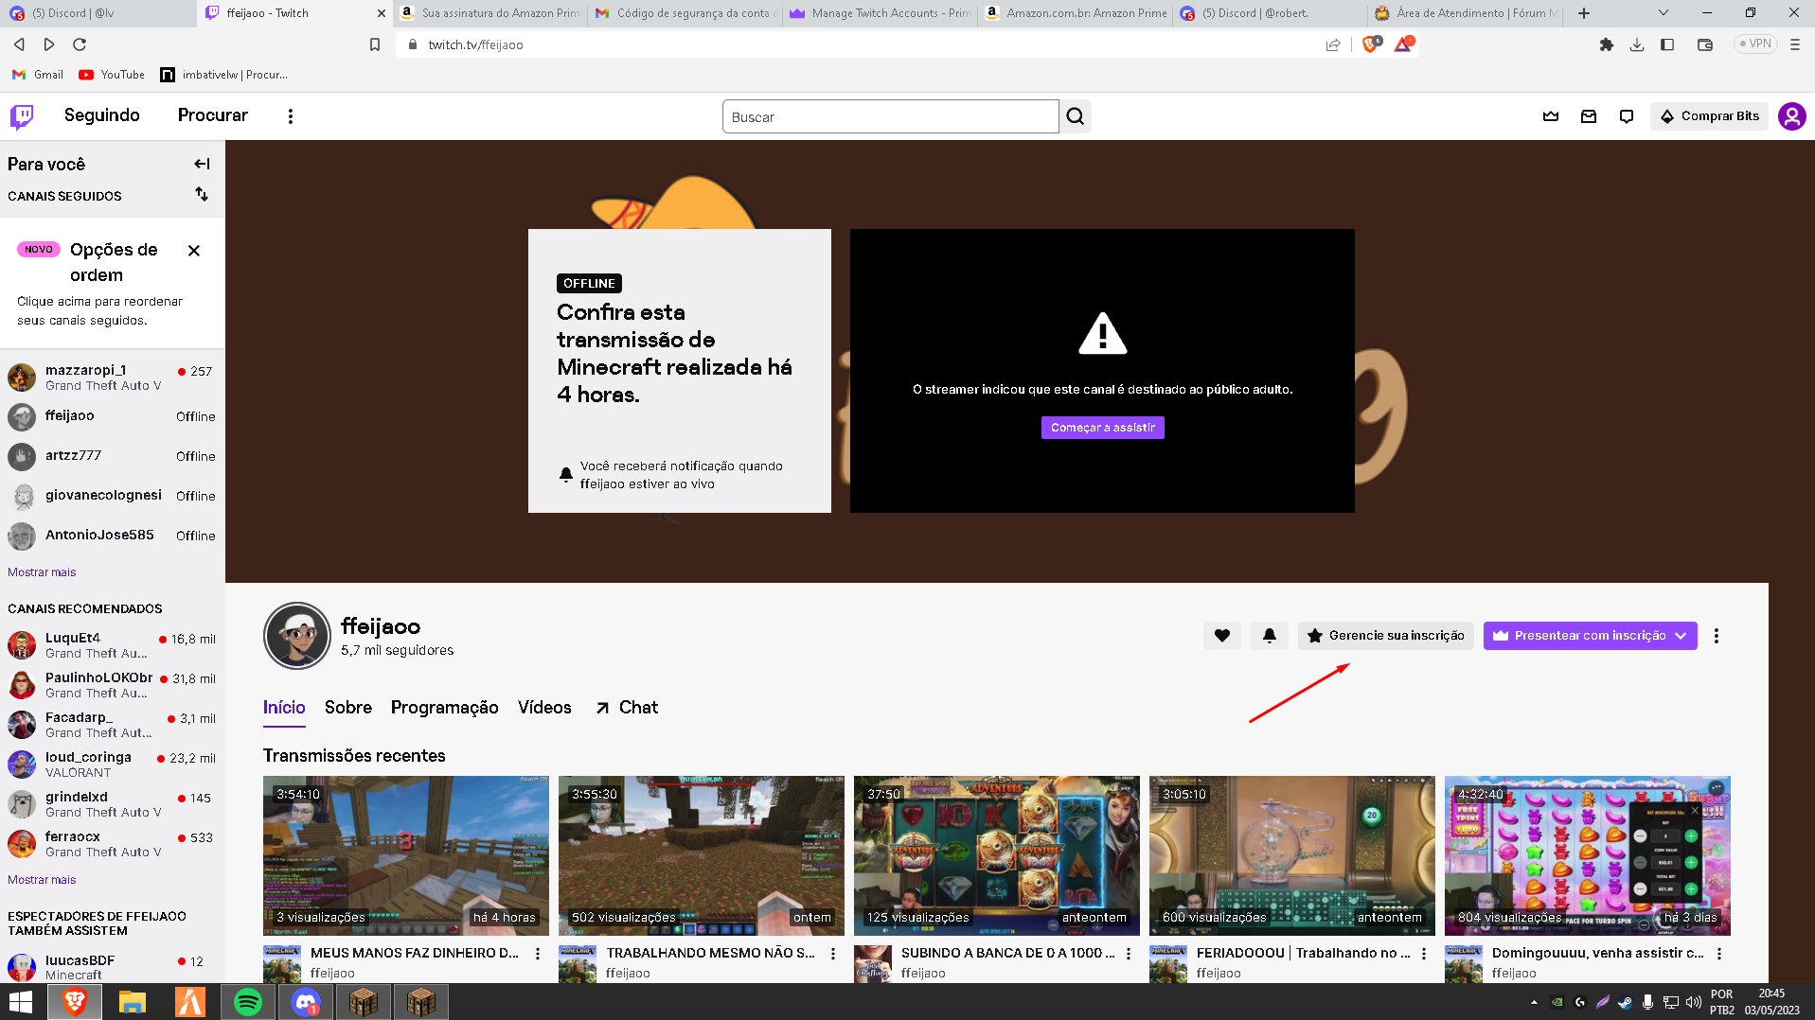Click the sort followed channels icon
The image size is (1815, 1020).
(x=202, y=194)
